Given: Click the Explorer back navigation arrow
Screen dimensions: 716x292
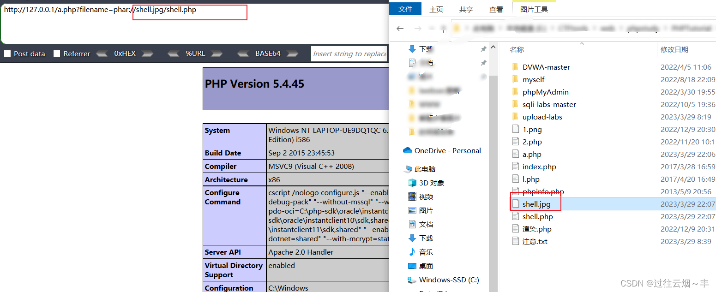Looking at the screenshot, I should (400, 28).
